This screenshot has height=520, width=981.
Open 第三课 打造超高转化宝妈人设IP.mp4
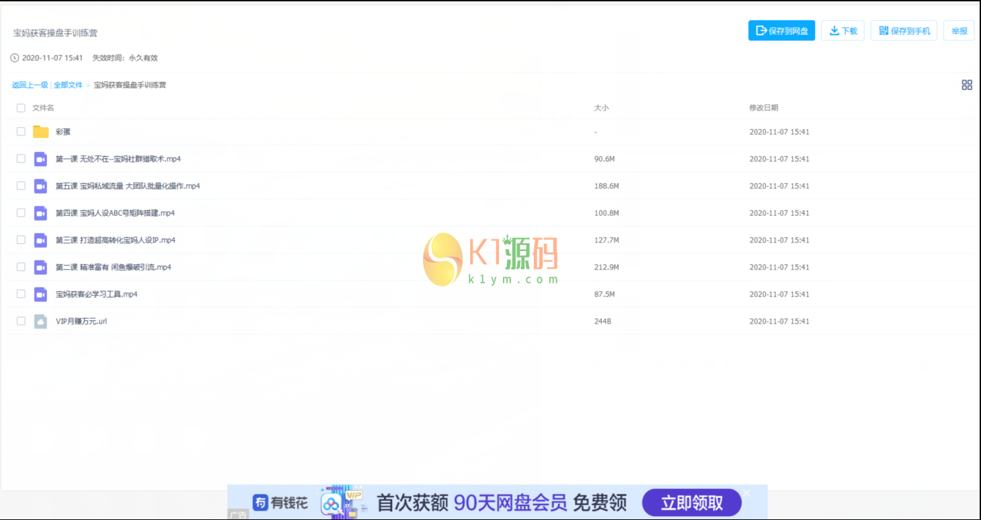116,240
